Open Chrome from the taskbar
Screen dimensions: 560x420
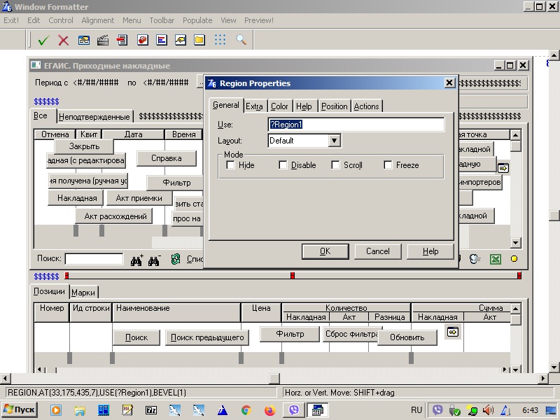tap(246, 410)
